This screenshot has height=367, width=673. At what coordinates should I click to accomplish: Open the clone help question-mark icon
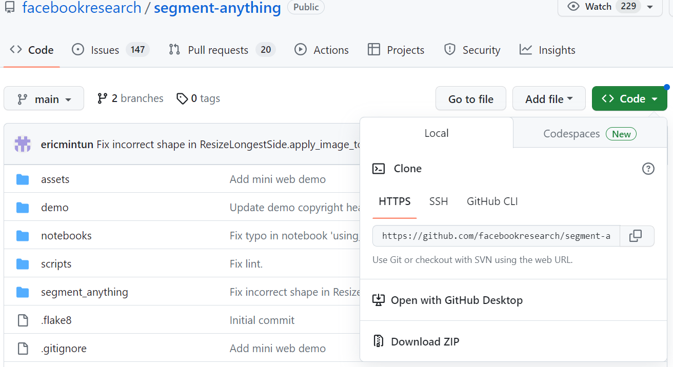(648, 169)
